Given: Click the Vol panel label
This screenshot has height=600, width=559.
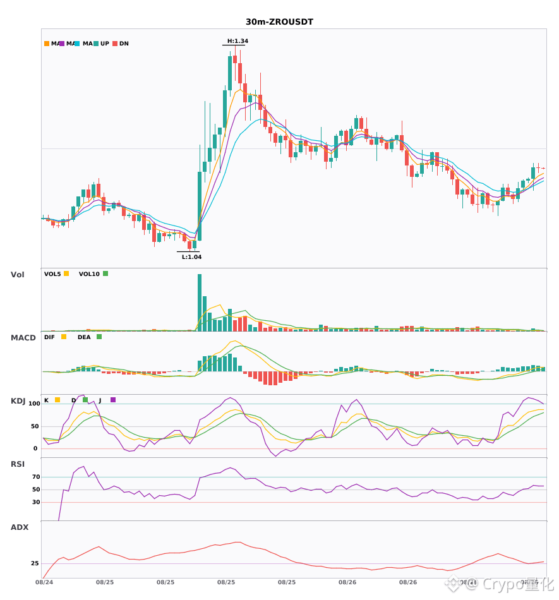Looking at the screenshot, I should [x=17, y=275].
